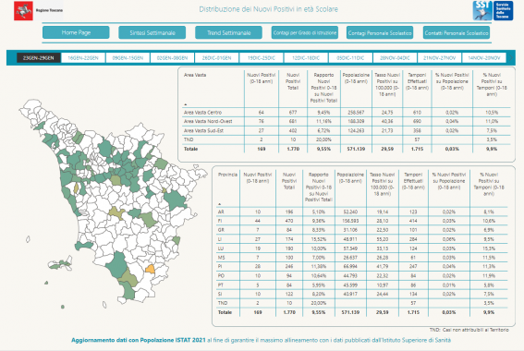This screenshot has height=351, width=524.
Task: Click the small Giglio island shape
Action: click(x=104, y=305)
